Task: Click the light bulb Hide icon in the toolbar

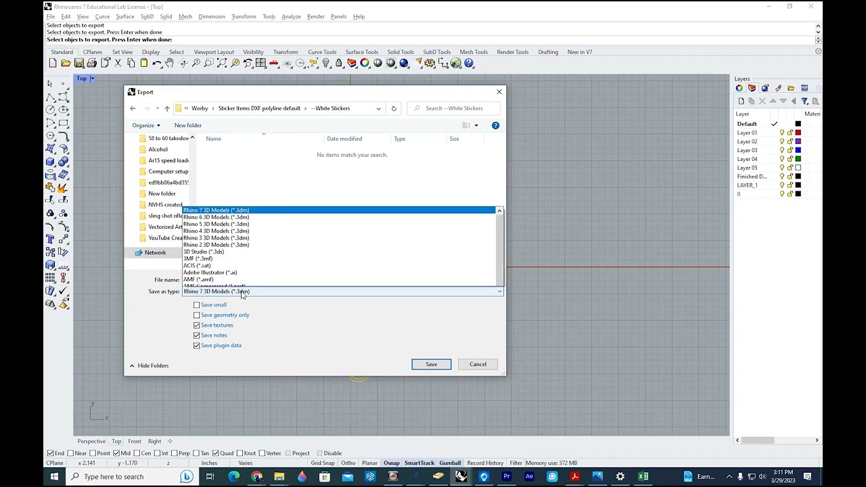Action: click(x=326, y=63)
